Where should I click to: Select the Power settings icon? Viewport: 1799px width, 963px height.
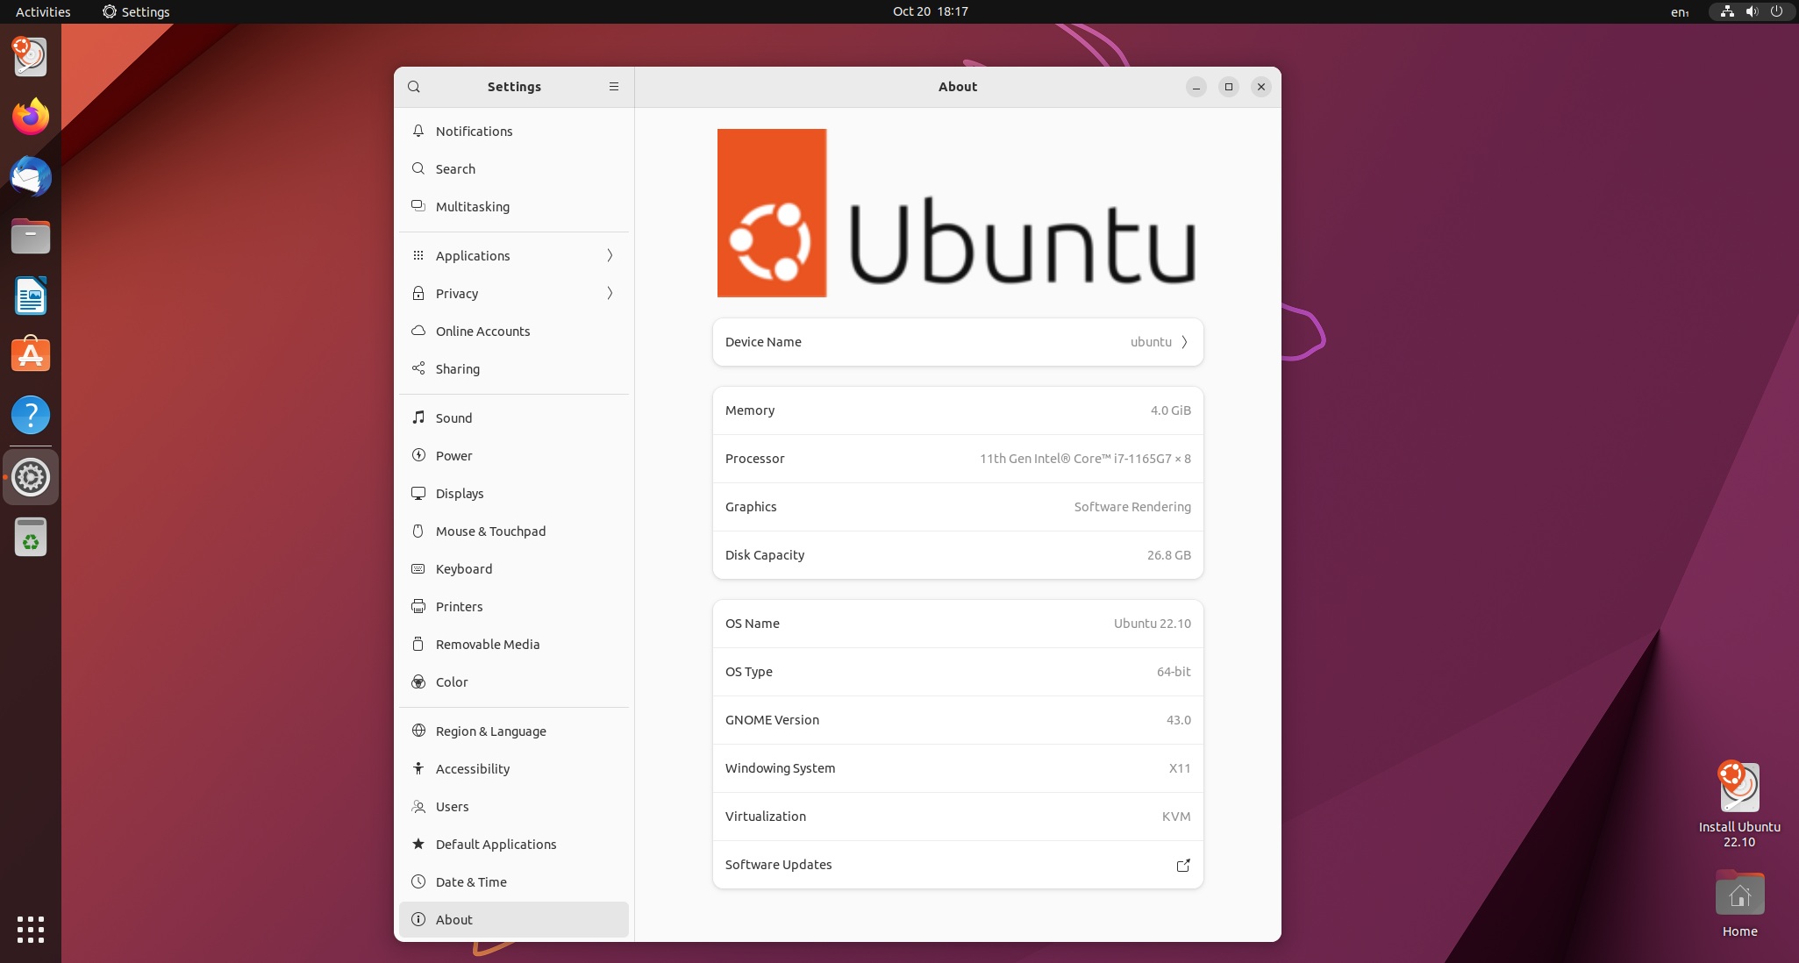click(418, 455)
